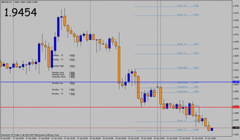Click the 1.9775 price axis label
Image resolution: width=240 pixels, height=140 pixels.
236,13
